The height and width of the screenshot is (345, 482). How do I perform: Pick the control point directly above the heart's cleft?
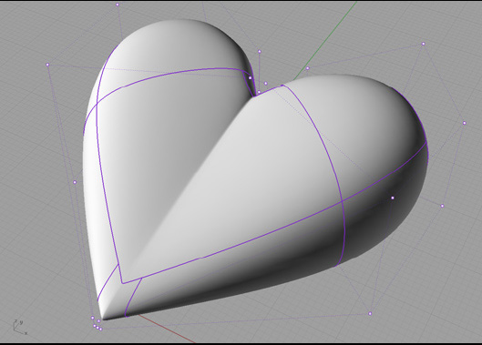coord(260,52)
